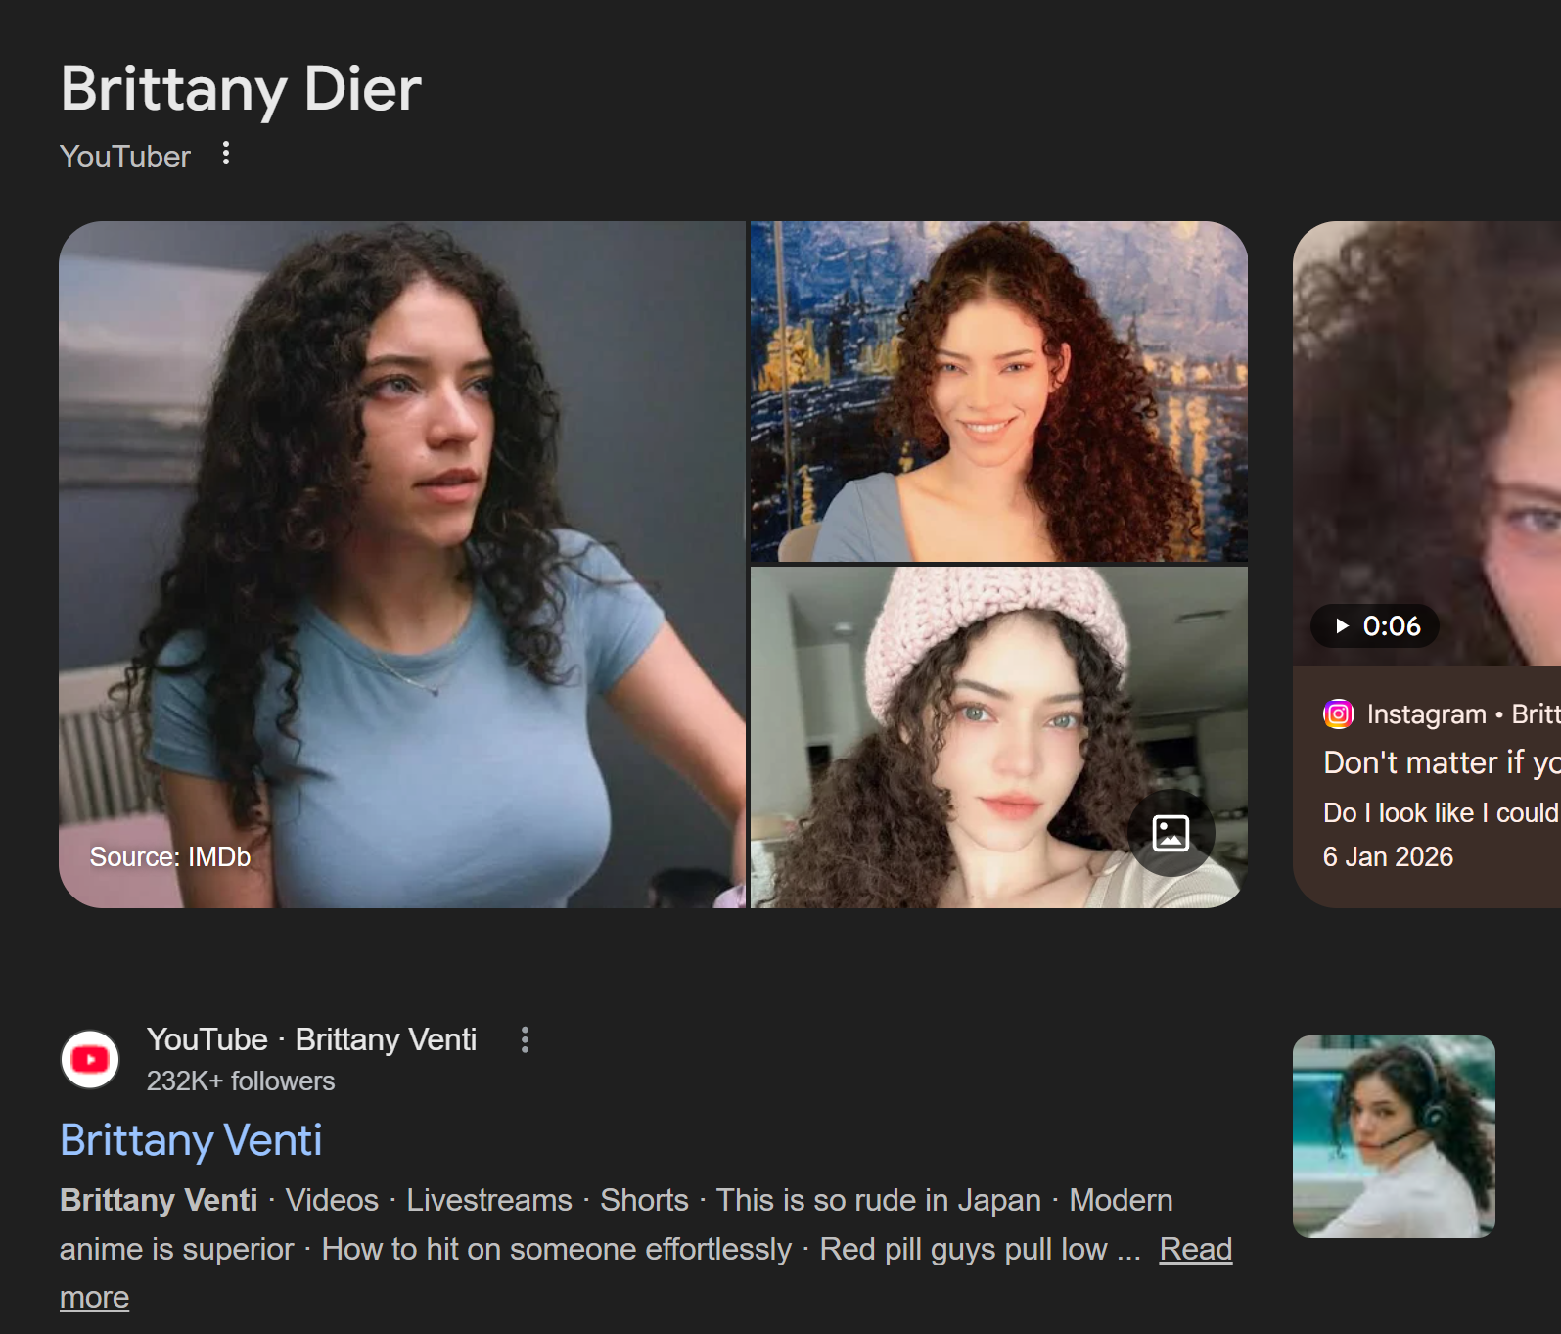1561x1334 pixels.
Task: Open the headset thumbnail beside YouTube result
Action: pyautogui.click(x=1394, y=1136)
